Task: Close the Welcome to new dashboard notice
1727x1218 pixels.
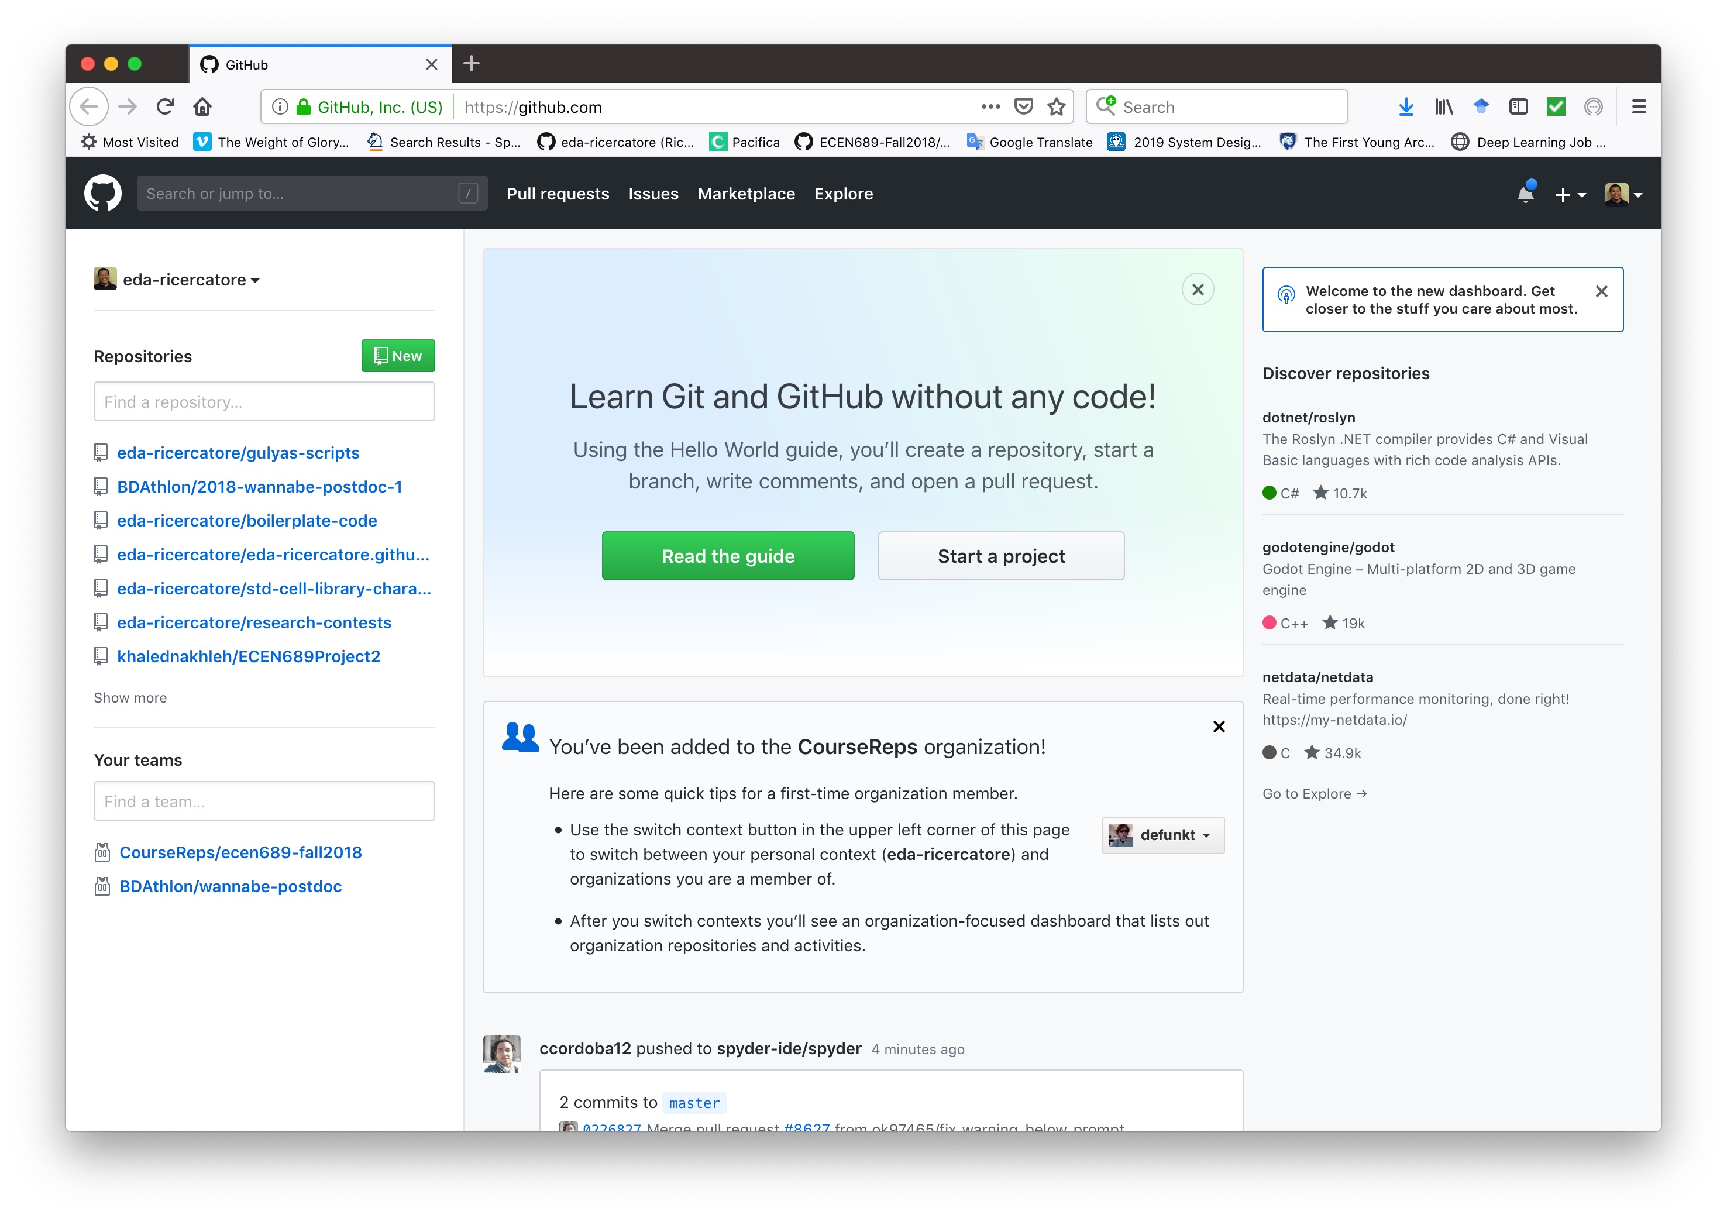Action: [1601, 291]
